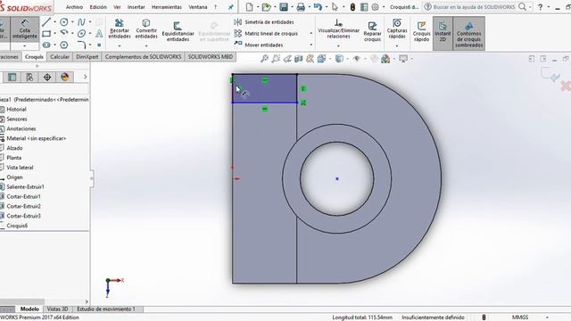This screenshot has width=571, height=321.
Task: Toggle the menu bar pin
Action: point(231,7)
